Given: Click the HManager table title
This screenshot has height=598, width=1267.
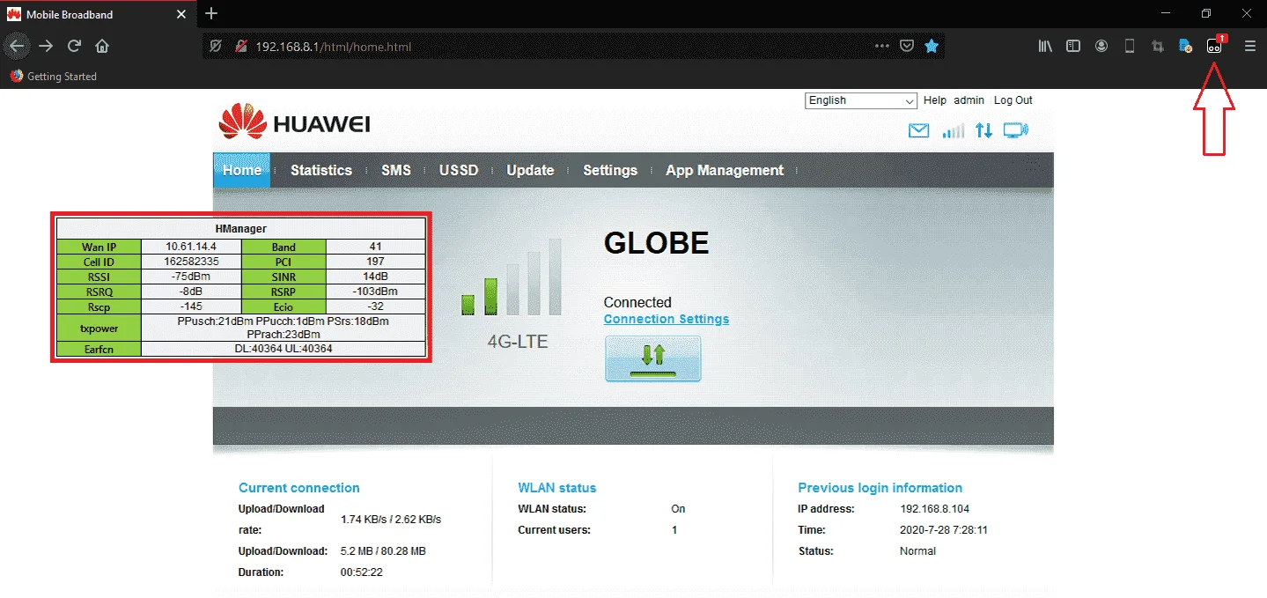Looking at the screenshot, I should pyautogui.click(x=241, y=229).
